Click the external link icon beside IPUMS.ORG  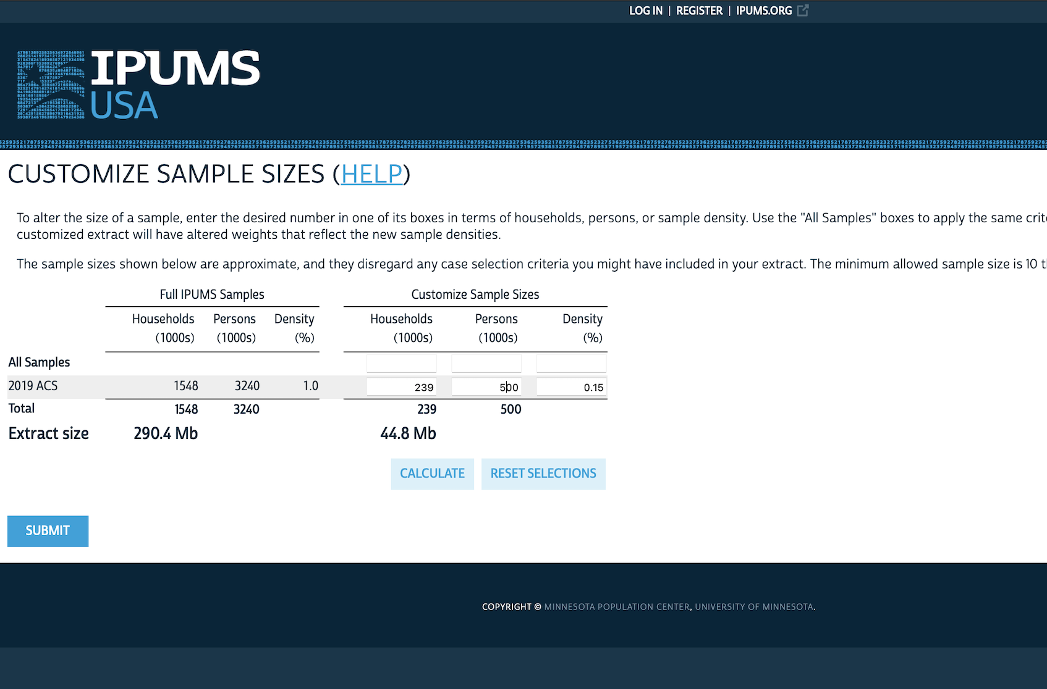[802, 10]
